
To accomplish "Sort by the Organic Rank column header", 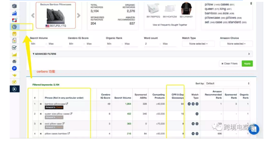I will point(244,96).
